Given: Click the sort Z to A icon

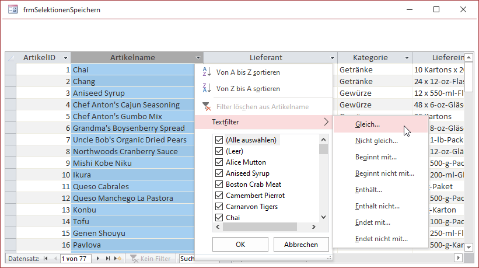Looking at the screenshot, I should [206, 89].
